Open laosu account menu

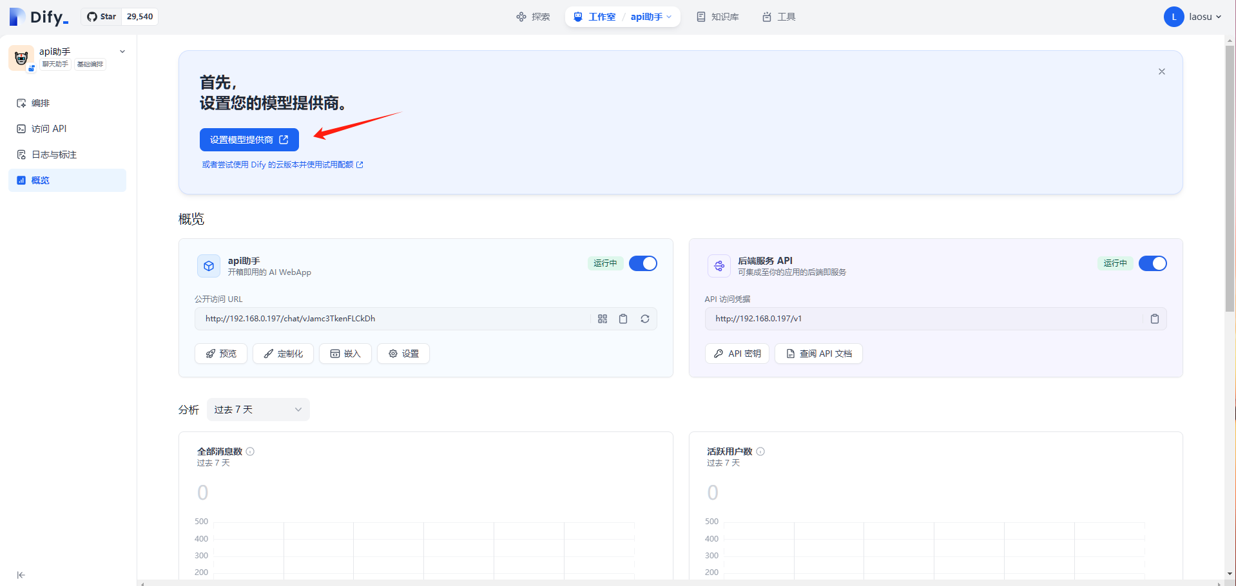tap(1193, 17)
